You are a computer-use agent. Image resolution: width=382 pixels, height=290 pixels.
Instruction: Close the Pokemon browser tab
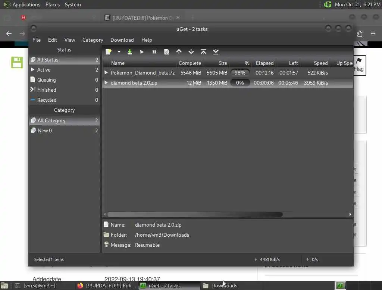[178, 18]
